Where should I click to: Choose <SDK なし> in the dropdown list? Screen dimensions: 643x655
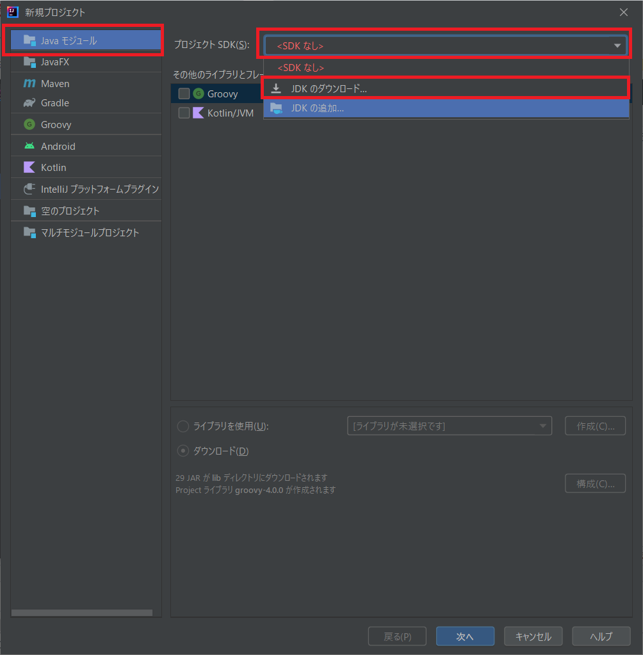pyautogui.click(x=446, y=68)
